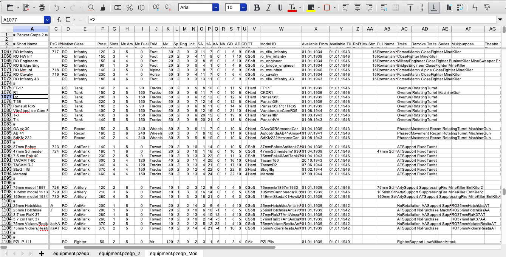The image size is (506, 257).
Task: Expand the formula bar
Action: [x=501, y=20]
